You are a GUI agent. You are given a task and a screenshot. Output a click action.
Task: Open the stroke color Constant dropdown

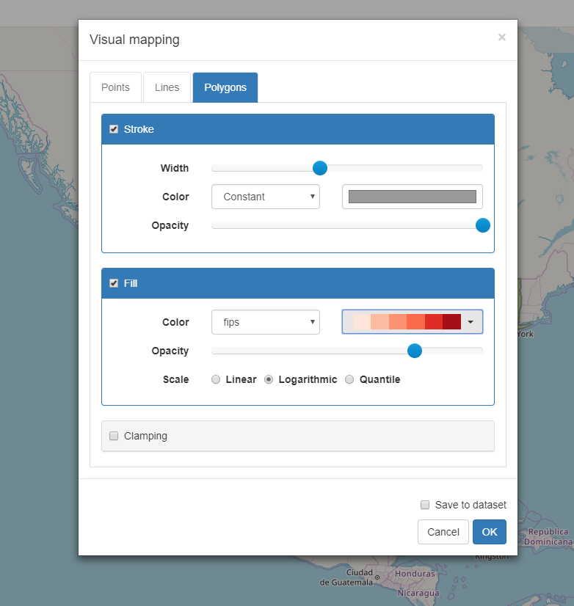pyautogui.click(x=265, y=197)
